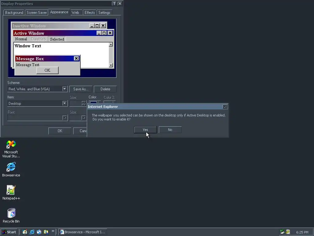The width and height of the screenshot is (314, 236).
Task: Click the 6:25 PM clock
Action: tap(302, 232)
